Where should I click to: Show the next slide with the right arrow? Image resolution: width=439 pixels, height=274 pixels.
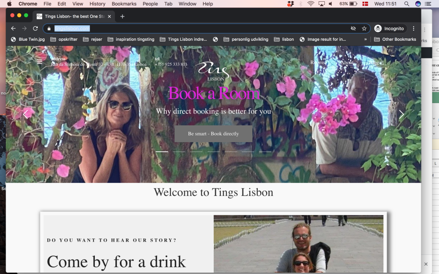(x=401, y=114)
